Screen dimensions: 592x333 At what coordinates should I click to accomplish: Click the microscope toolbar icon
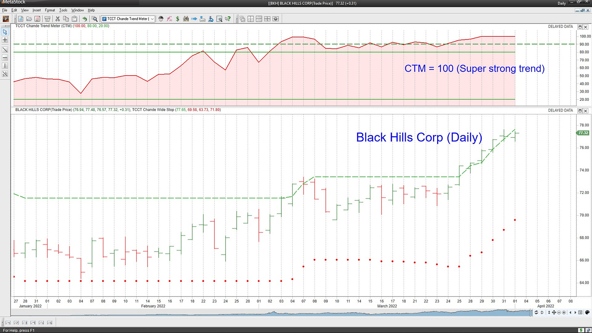tap(211, 19)
